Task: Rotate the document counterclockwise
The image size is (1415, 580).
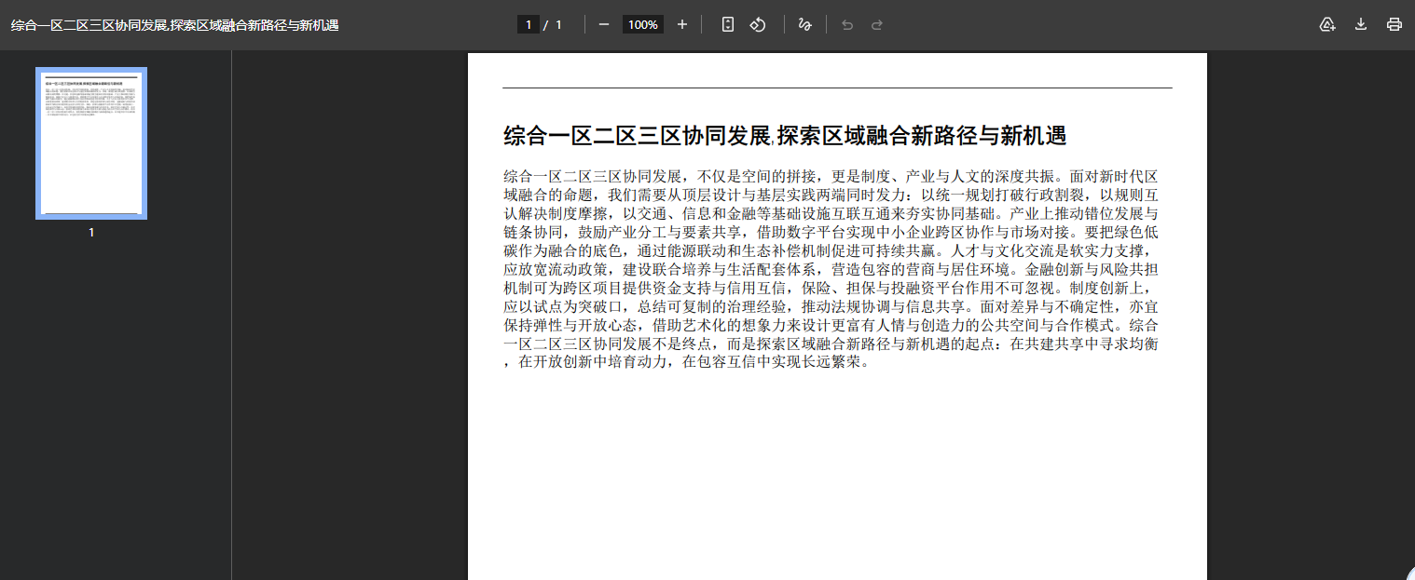Action: [758, 24]
